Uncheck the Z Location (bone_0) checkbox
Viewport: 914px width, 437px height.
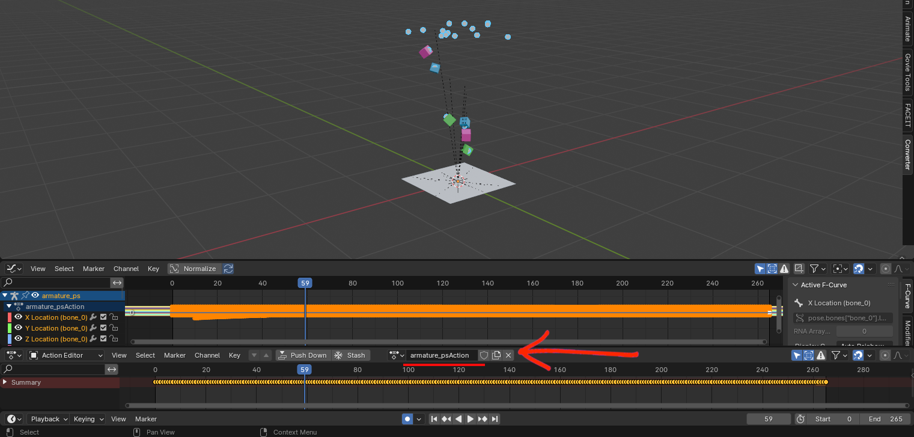pos(103,339)
